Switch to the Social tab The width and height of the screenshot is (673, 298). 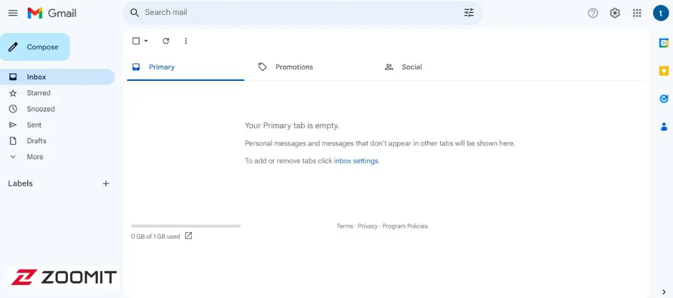point(403,67)
